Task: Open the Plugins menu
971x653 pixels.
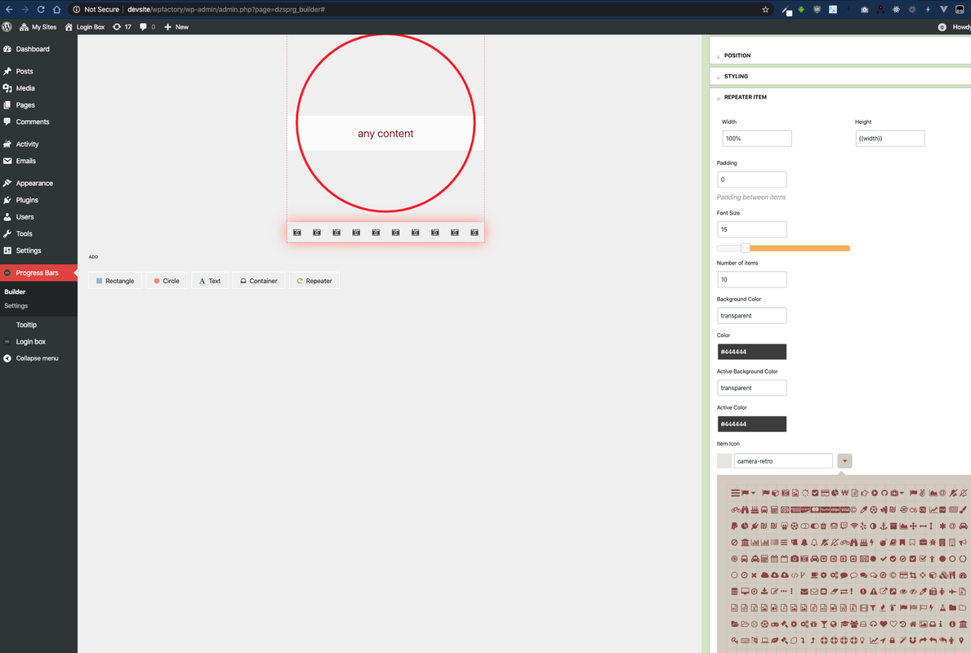Action: coord(27,200)
